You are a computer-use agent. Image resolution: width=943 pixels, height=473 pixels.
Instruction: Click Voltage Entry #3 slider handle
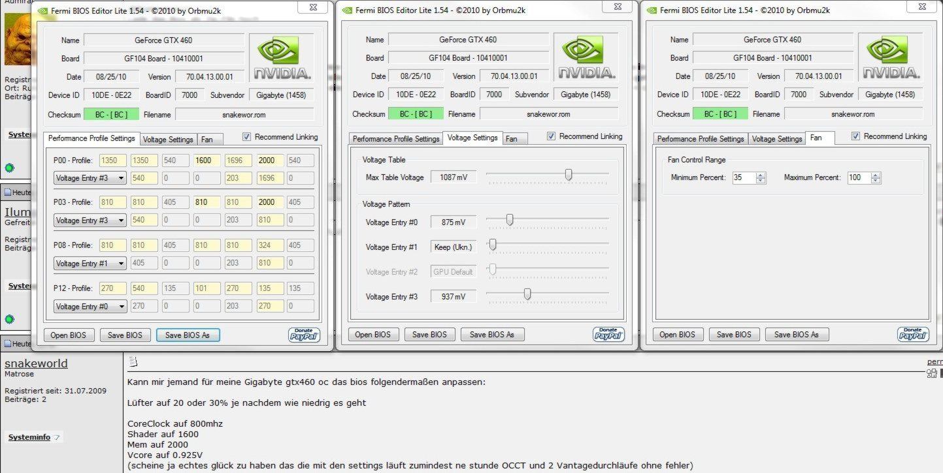[527, 294]
